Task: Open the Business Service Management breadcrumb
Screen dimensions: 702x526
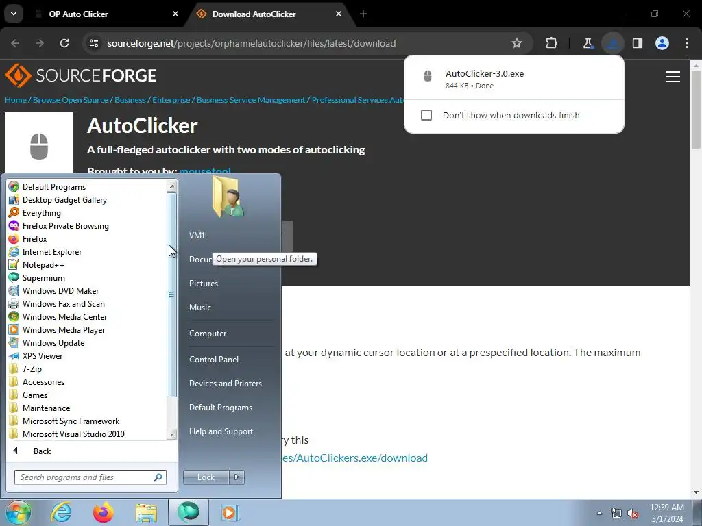Action: (251, 100)
